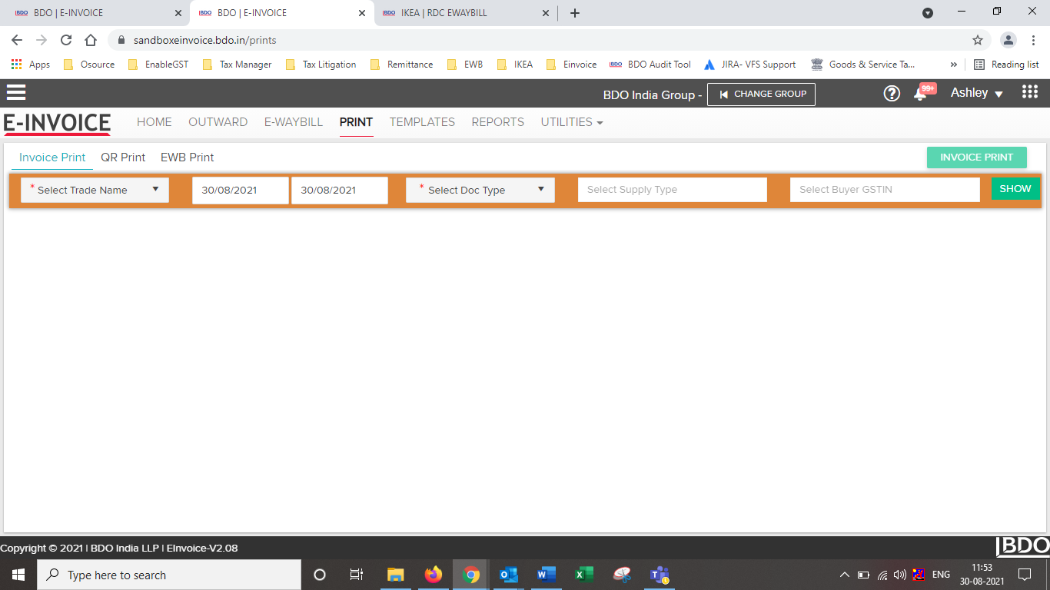Switch to the QR Print tab

[x=123, y=157]
